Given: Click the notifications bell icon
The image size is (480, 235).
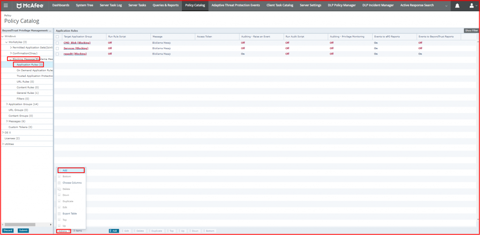Looking at the screenshot, I should pyautogui.click(x=457, y=6).
